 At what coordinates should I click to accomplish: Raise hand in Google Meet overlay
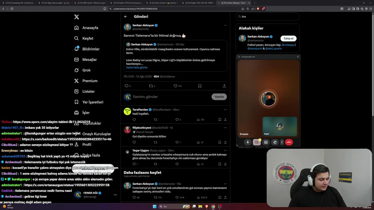275,142
